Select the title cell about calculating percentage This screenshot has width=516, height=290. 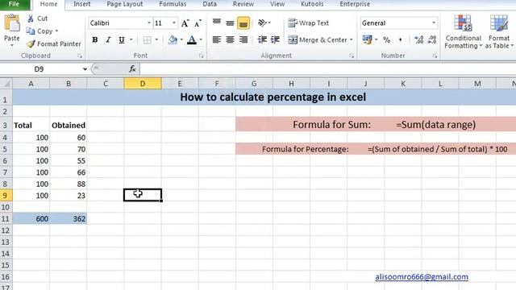(264, 97)
